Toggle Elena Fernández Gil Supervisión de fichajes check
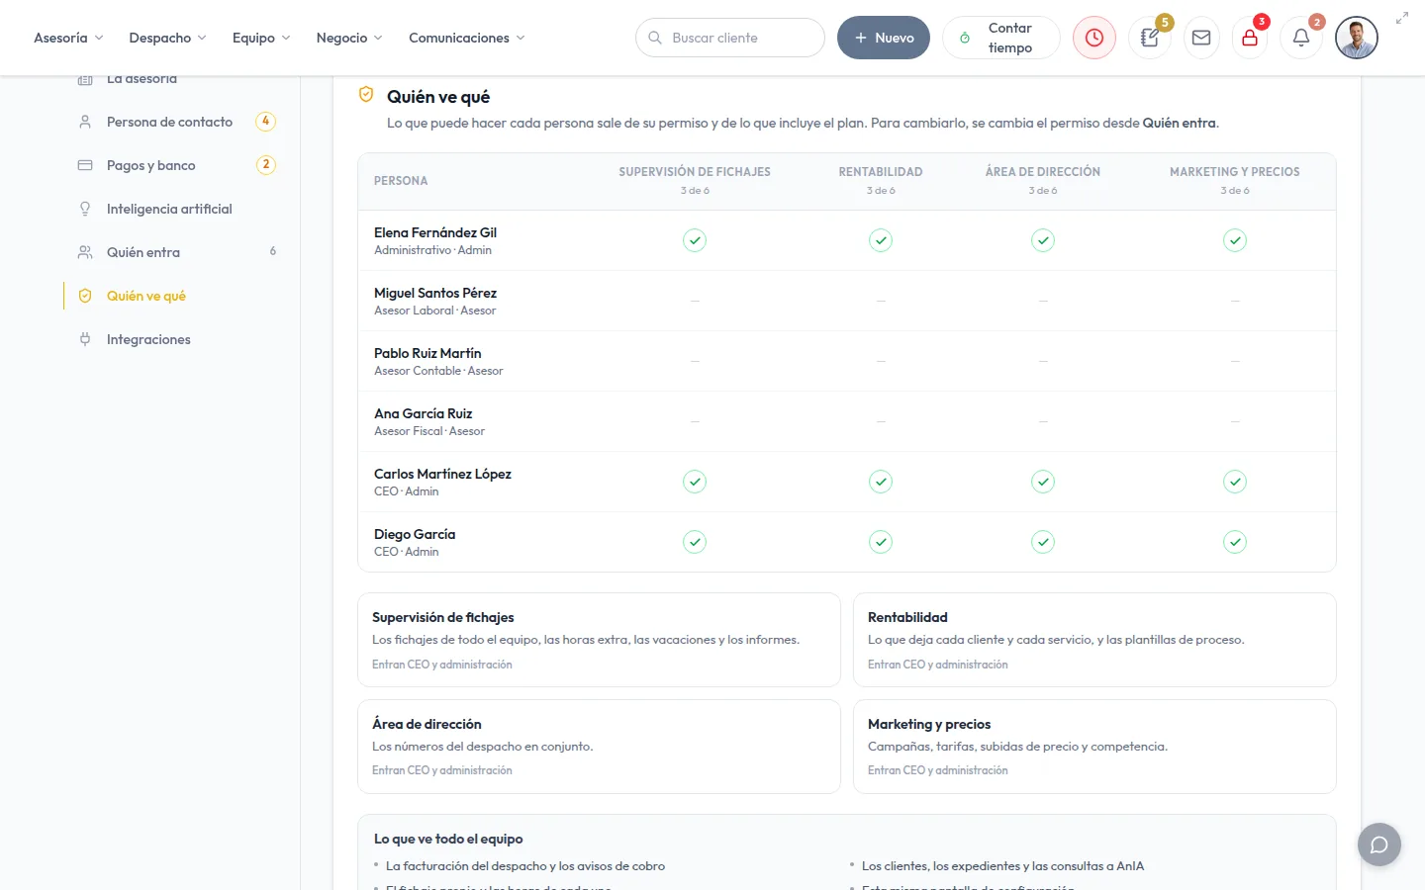 (x=695, y=240)
